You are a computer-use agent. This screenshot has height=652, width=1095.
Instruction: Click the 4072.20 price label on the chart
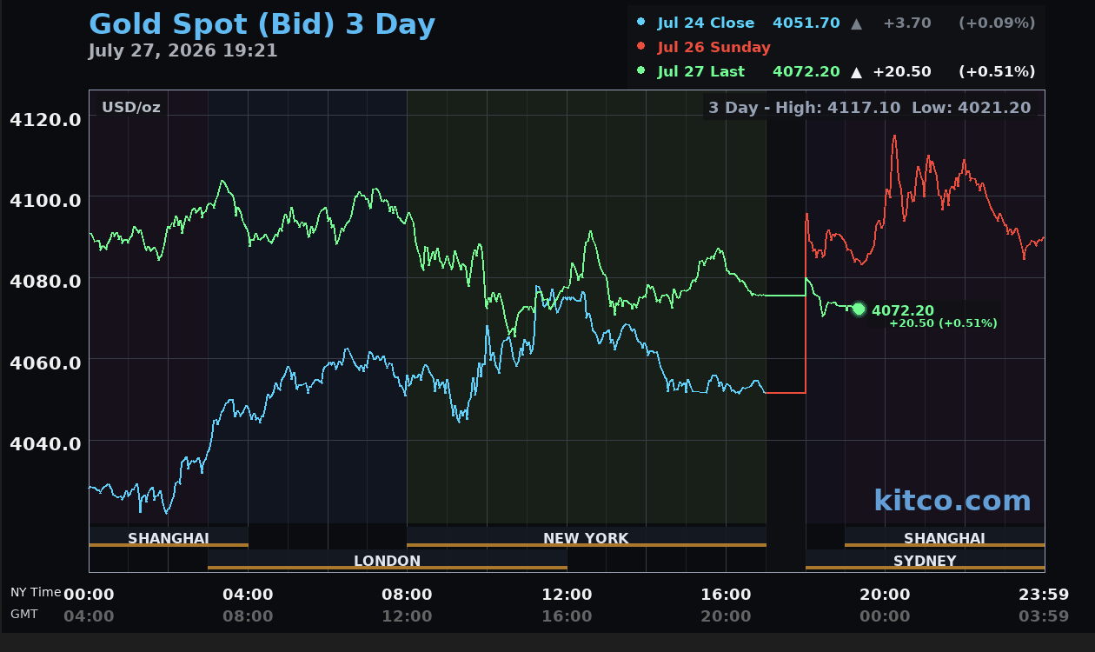pyautogui.click(x=903, y=310)
